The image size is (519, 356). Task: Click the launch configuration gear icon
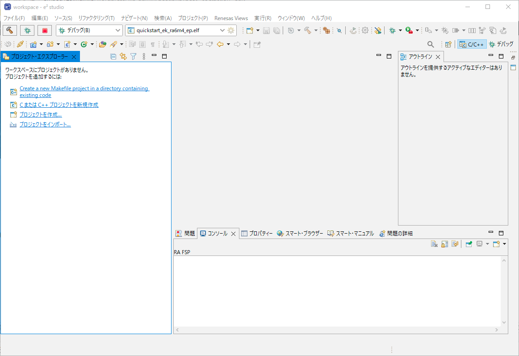click(x=231, y=30)
